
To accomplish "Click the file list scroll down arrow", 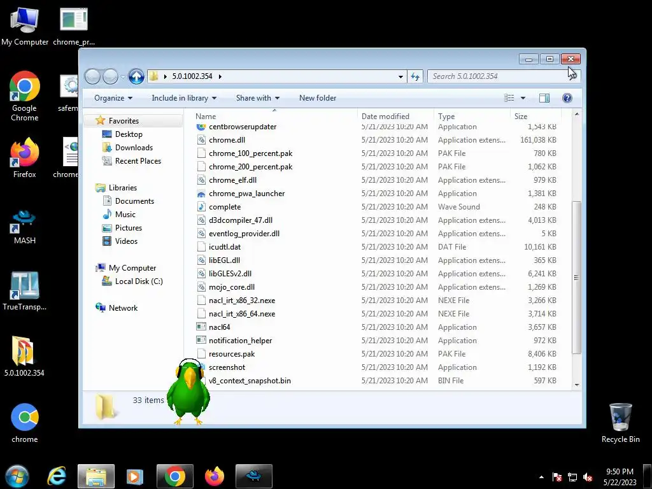I will [576, 385].
